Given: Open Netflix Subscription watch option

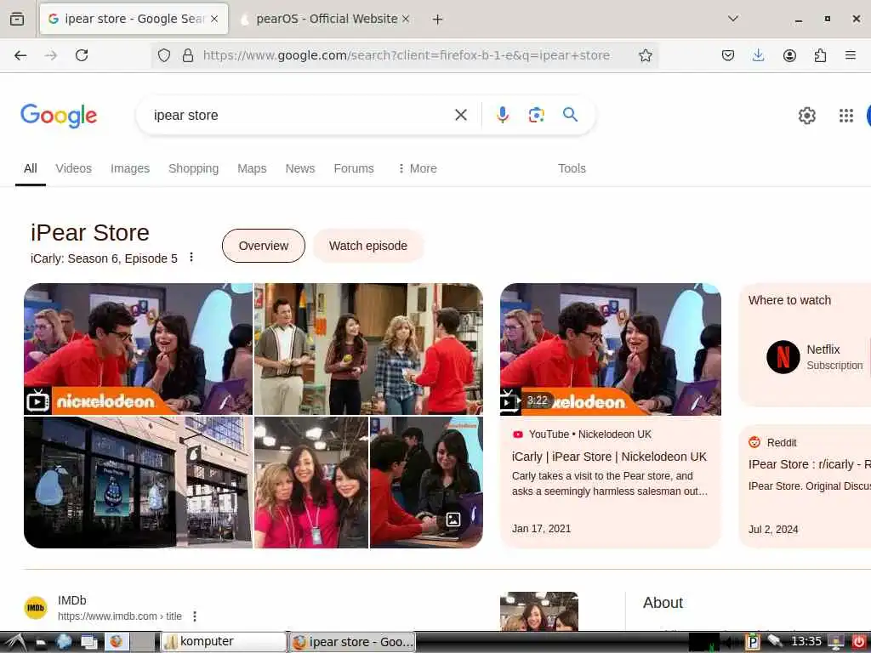Looking at the screenshot, I should coord(814,356).
